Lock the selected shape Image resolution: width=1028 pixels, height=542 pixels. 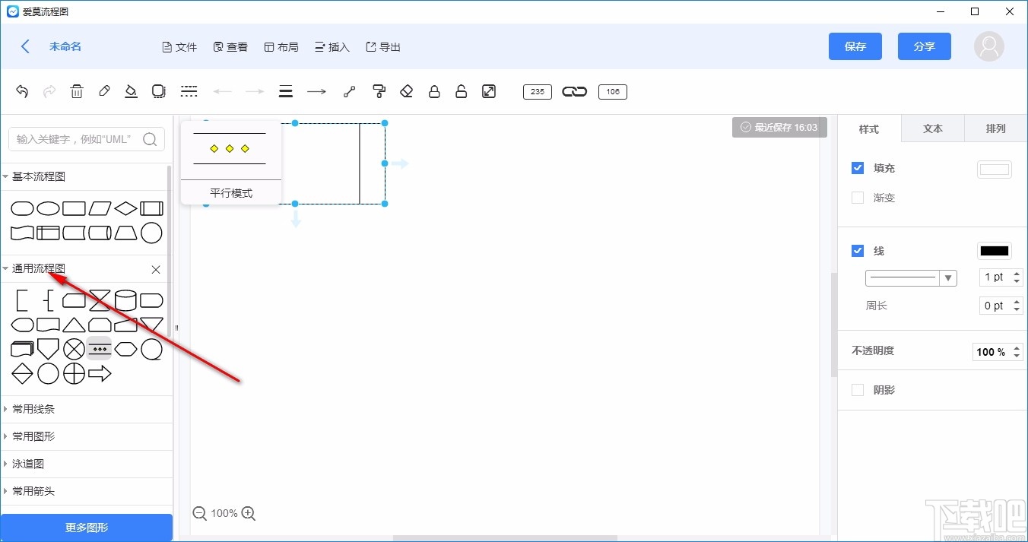[434, 91]
